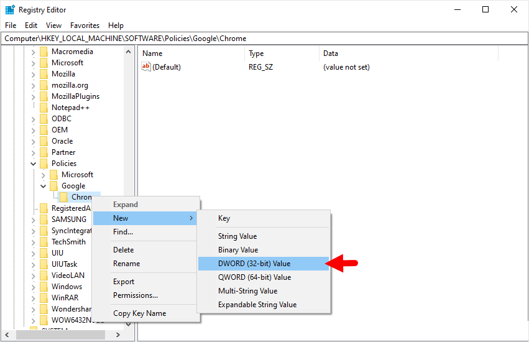This screenshot has height=342, width=529.
Task: Collapse the Policies key
Action: 33,164
